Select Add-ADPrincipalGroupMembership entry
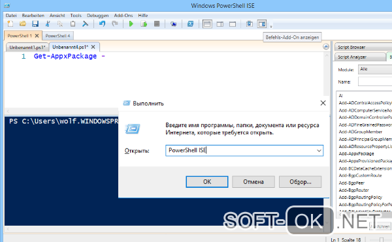Viewport: 392px width, 242px height. (x=365, y=139)
